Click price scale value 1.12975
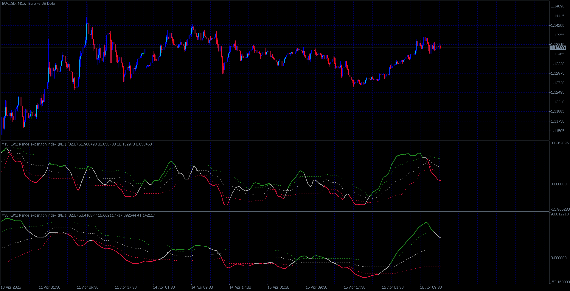This screenshot has height=291, width=570. point(558,73)
